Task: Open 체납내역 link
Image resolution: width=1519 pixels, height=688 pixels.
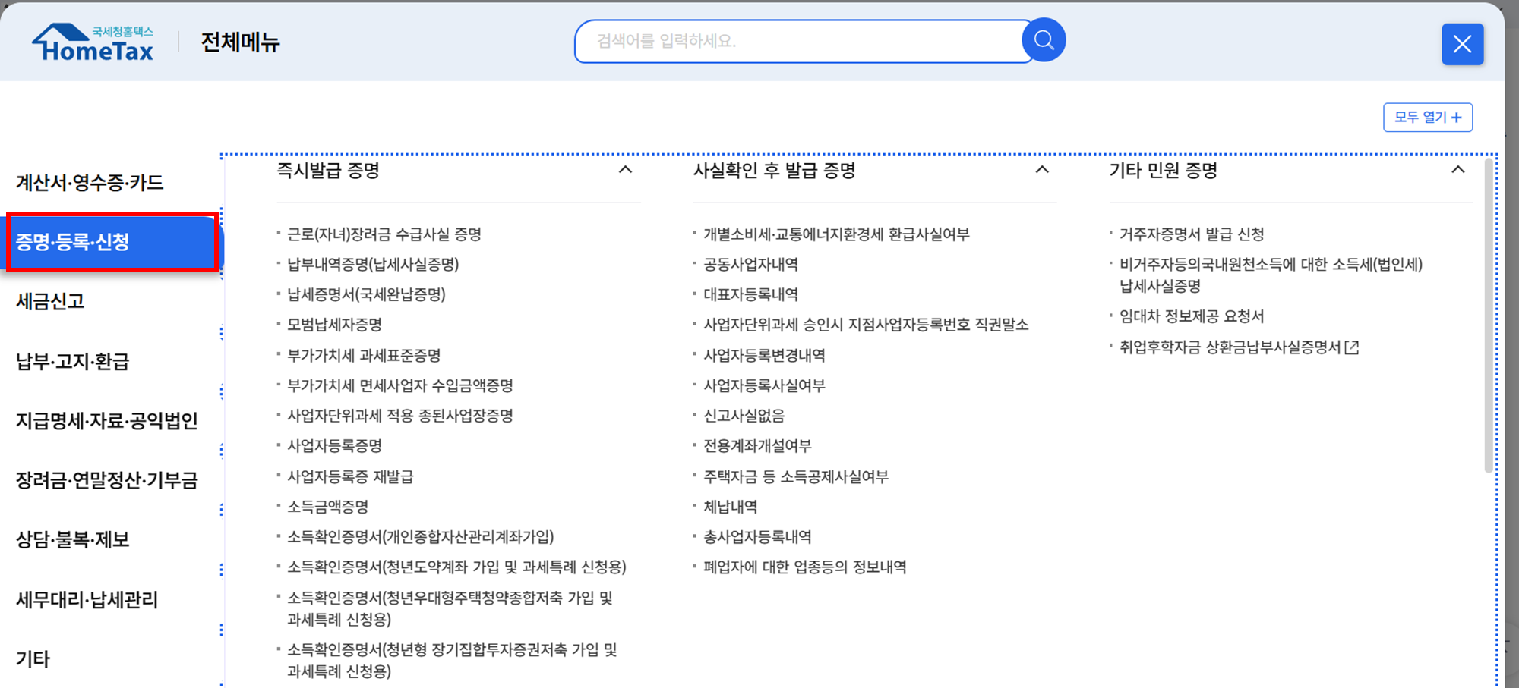Action: point(730,507)
